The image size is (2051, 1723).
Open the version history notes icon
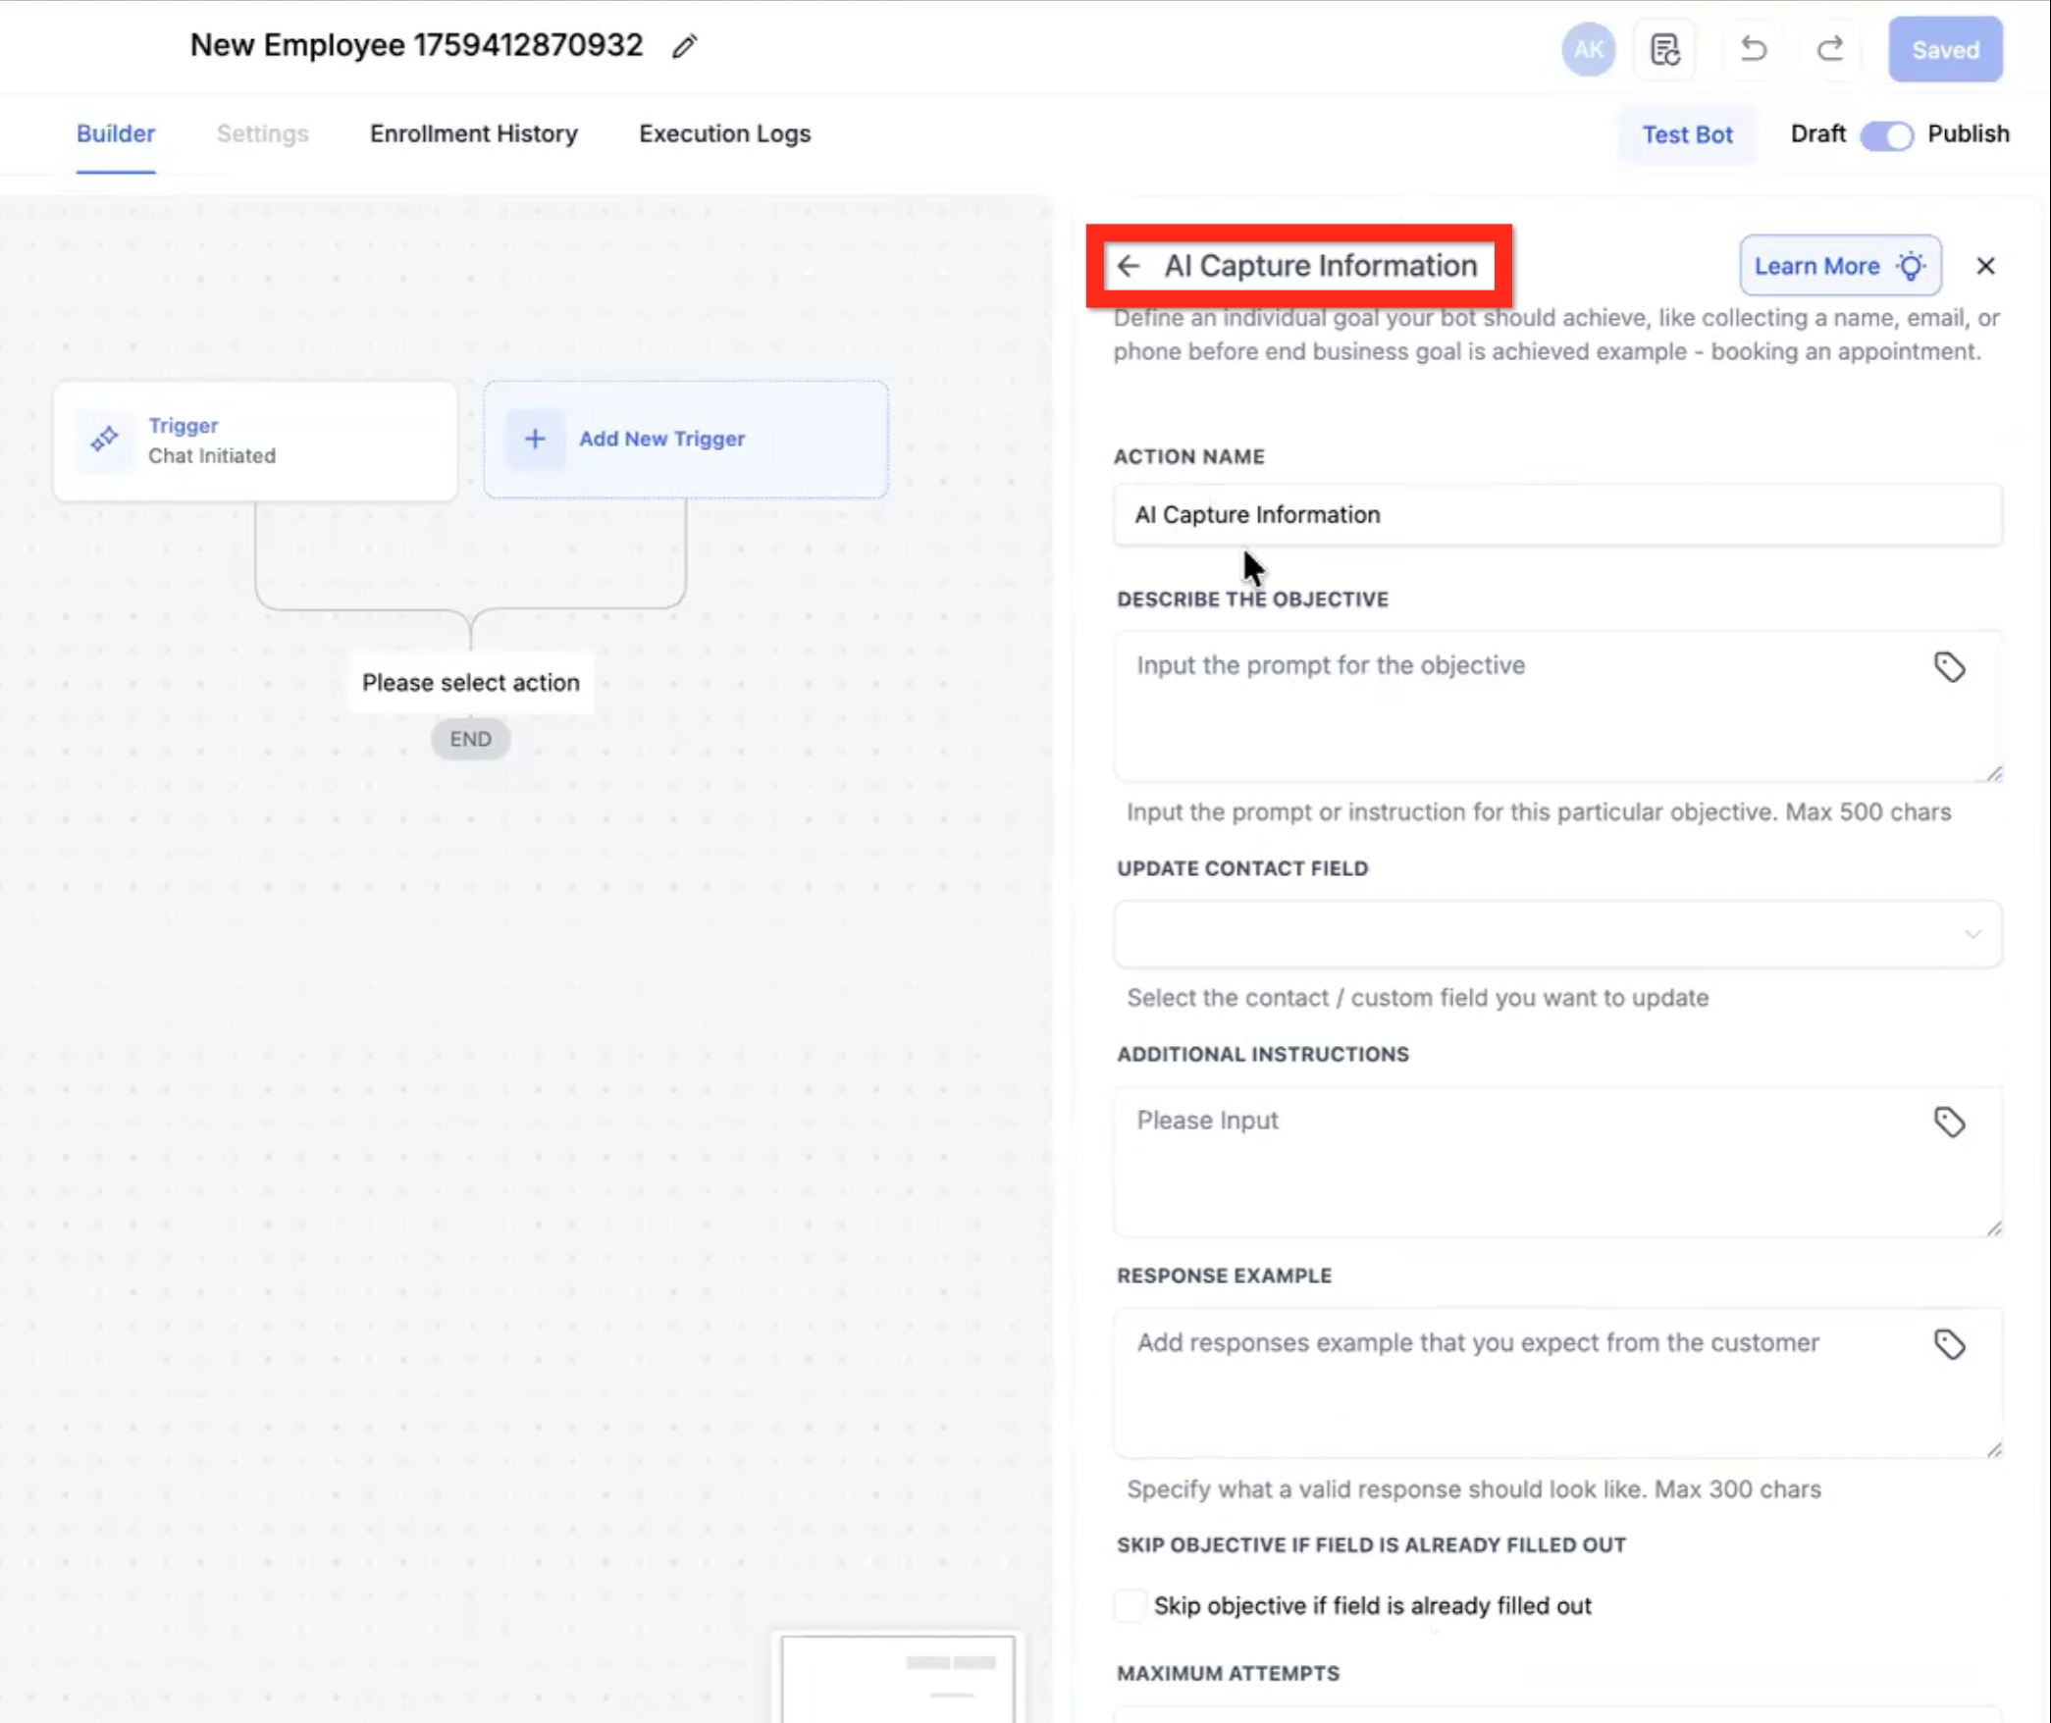tap(1664, 49)
